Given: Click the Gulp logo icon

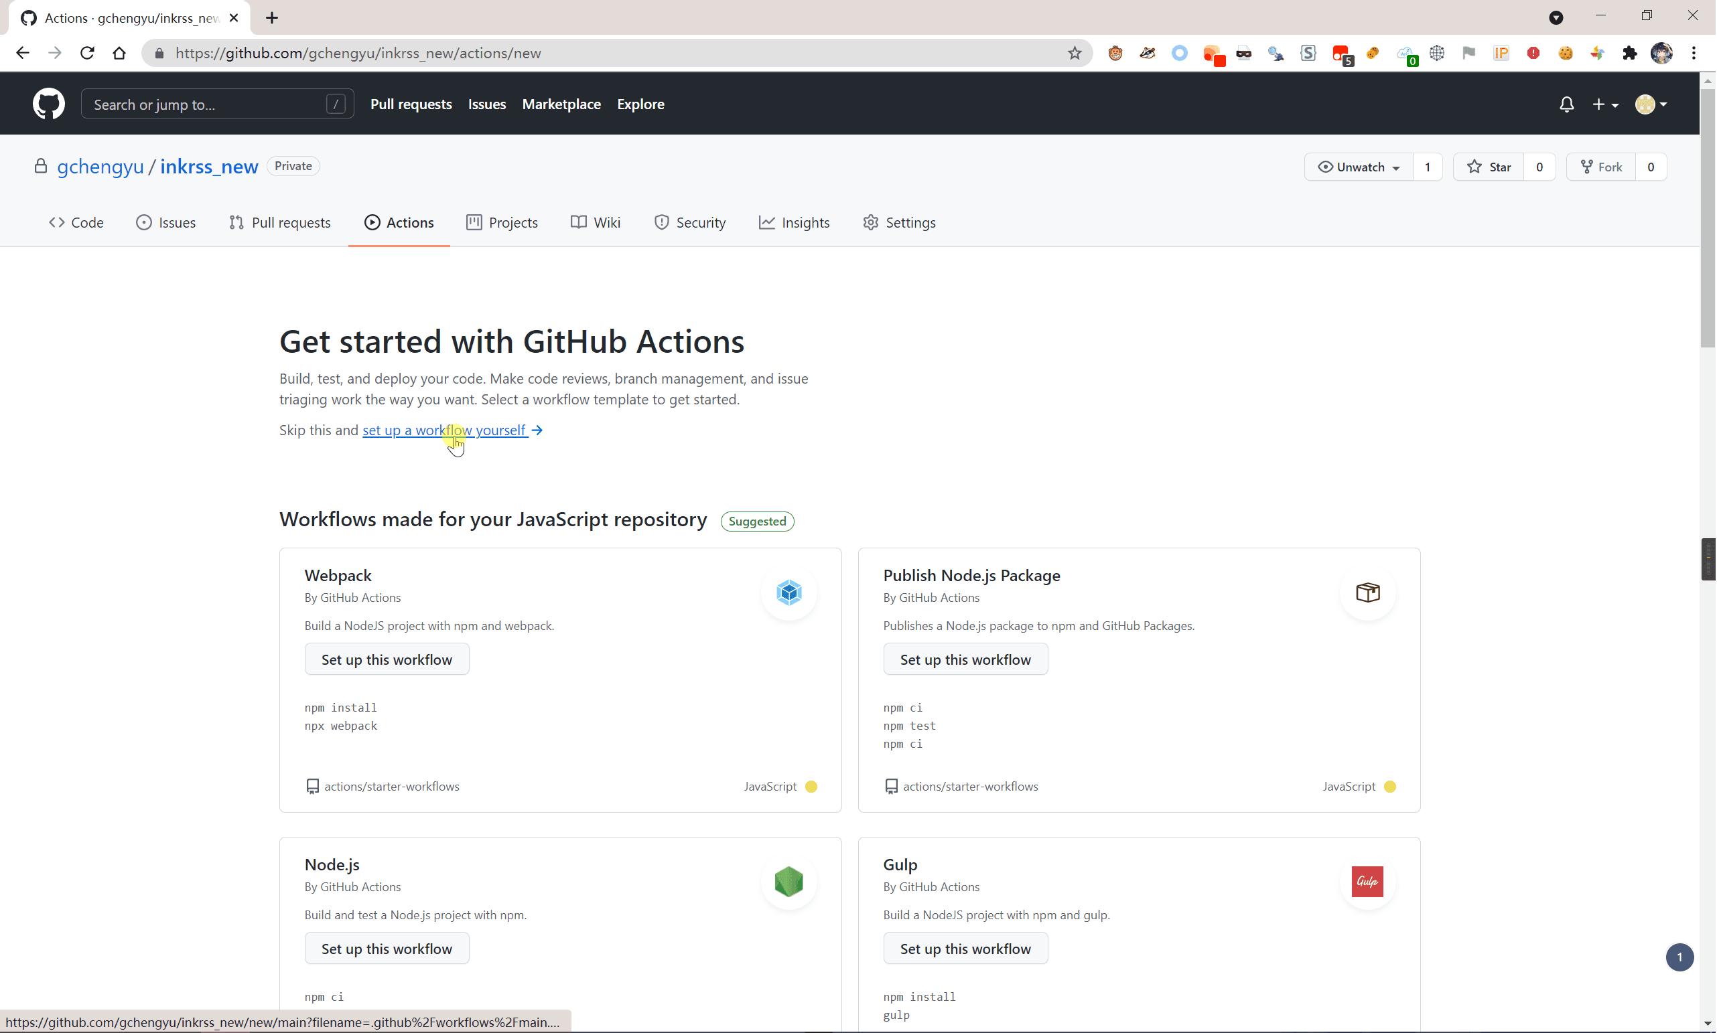Looking at the screenshot, I should (1367, 881).
